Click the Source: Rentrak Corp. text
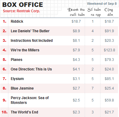The height and width of the screenshot is (117, 119). pos(21,11)
